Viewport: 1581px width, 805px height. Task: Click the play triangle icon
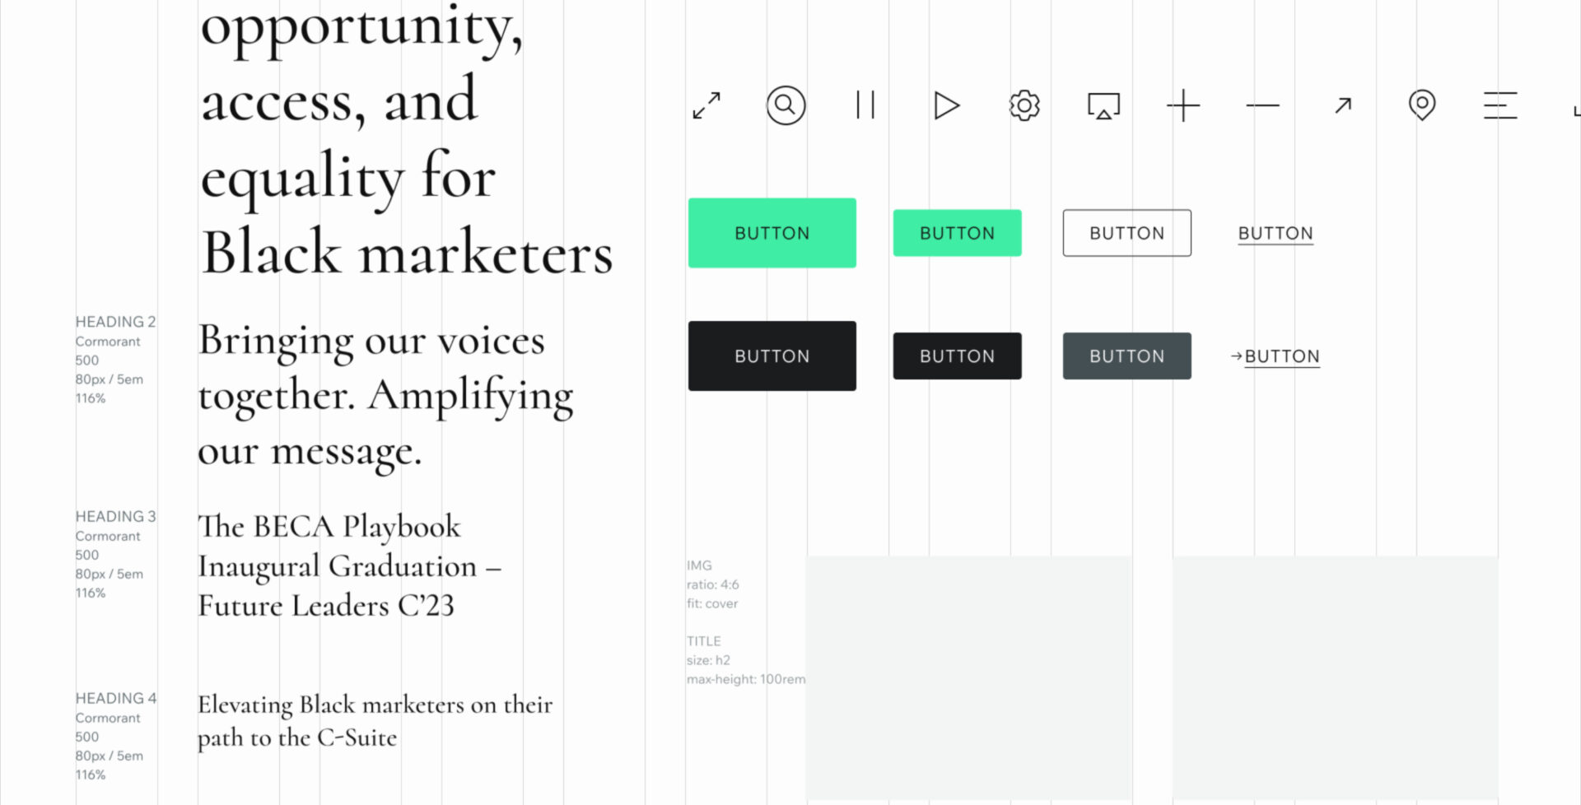[x=946, y=105]
